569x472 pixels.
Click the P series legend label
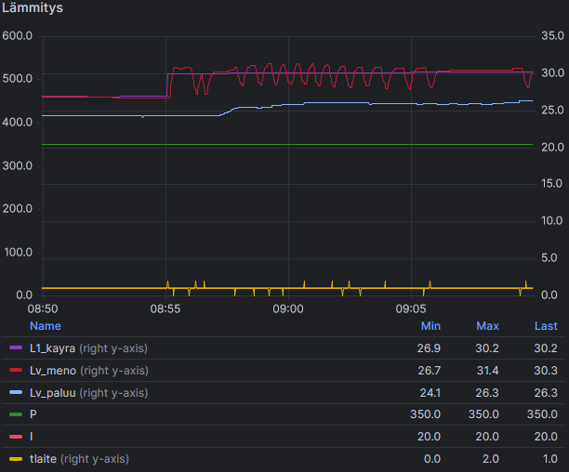click(x=33, y=414)
